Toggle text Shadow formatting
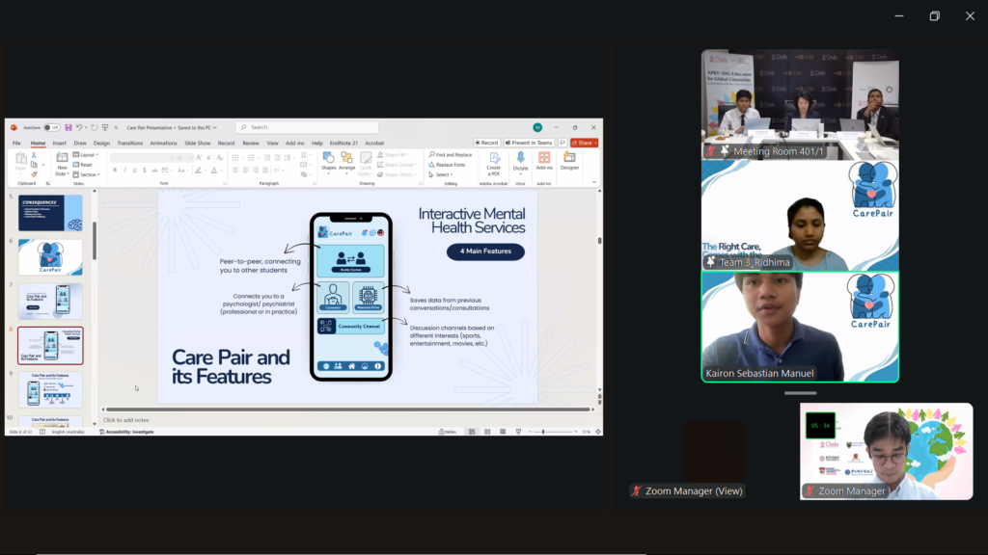This screenshot has width=988, height=555. click(145, 171)
